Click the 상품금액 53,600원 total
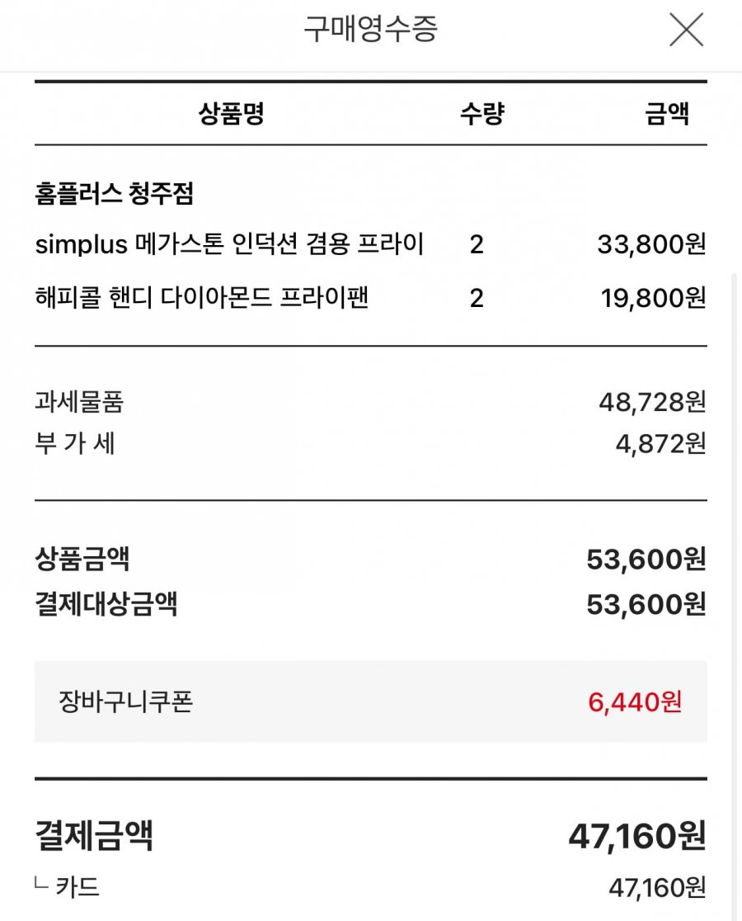742x921 pixels. coord(646,560)
